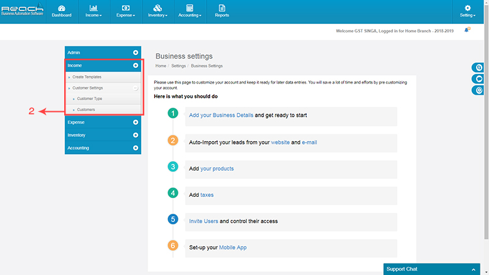Open the e-mail link for lead import
489x275 pixels.
pos(309,142)
